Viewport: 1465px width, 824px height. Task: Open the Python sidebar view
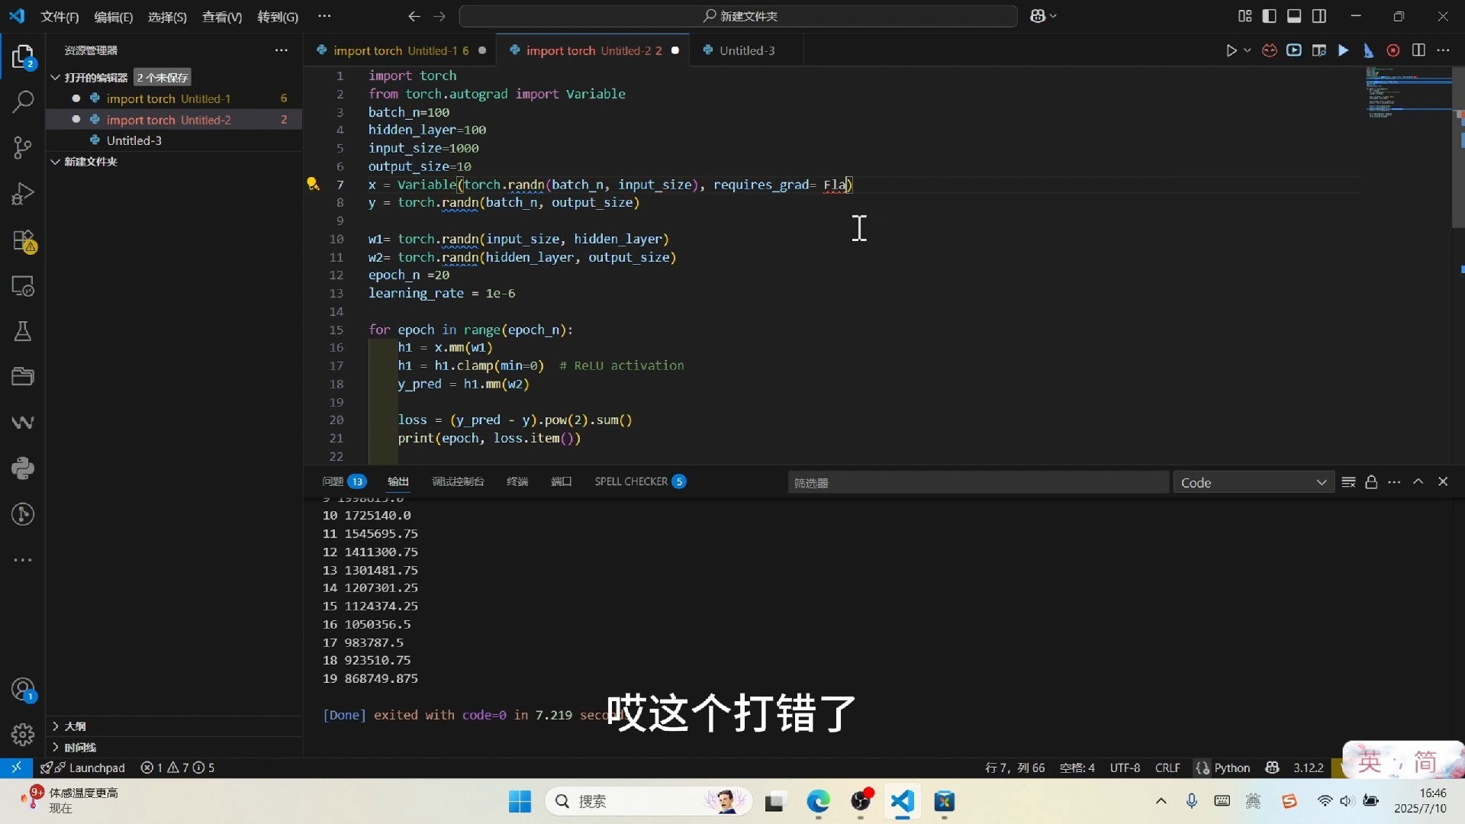pyautogui.click(x=23, y=468)
